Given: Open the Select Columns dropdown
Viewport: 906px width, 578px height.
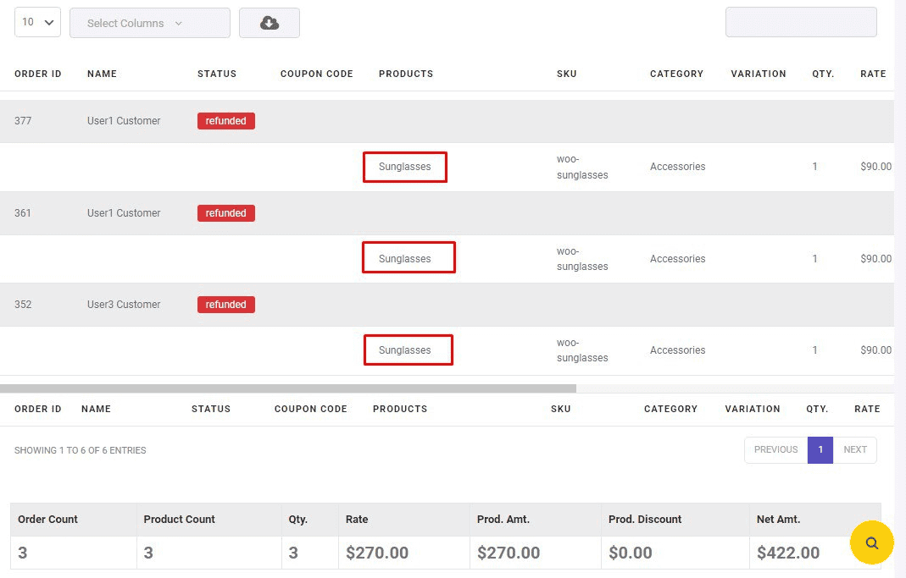Looking at the screenshot, I should (149, 23).
